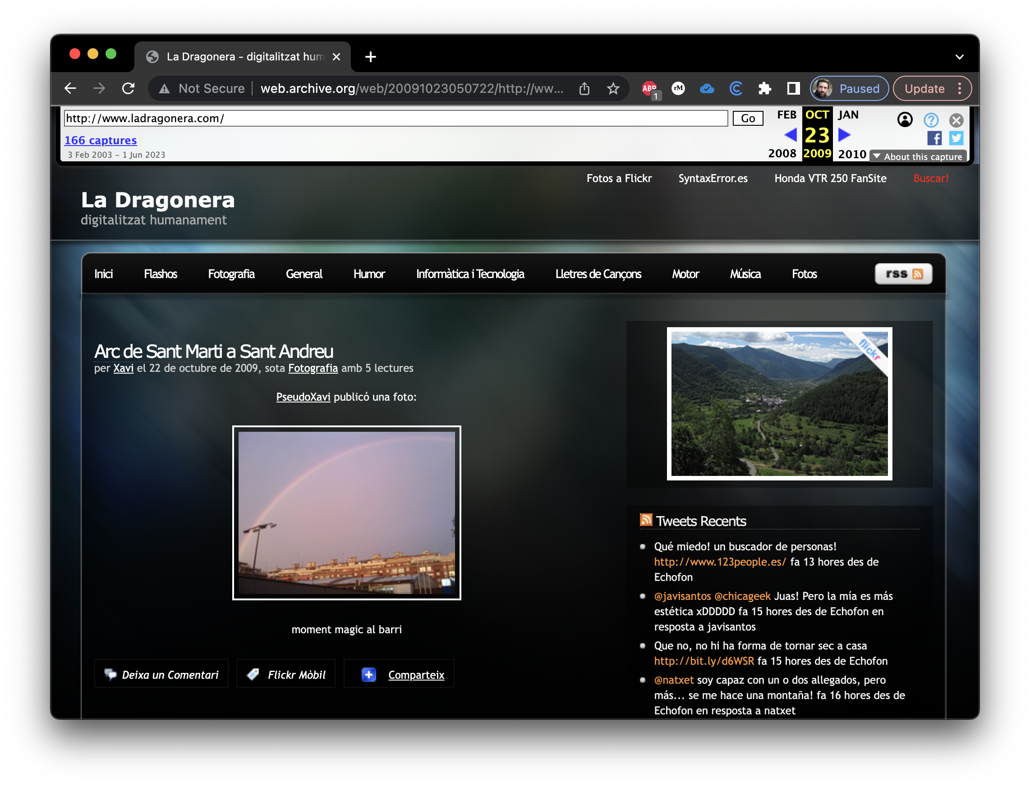1030x786 pixels.
Task: Open the tab search chevron dropdown
Action: (x=959, y=57)
